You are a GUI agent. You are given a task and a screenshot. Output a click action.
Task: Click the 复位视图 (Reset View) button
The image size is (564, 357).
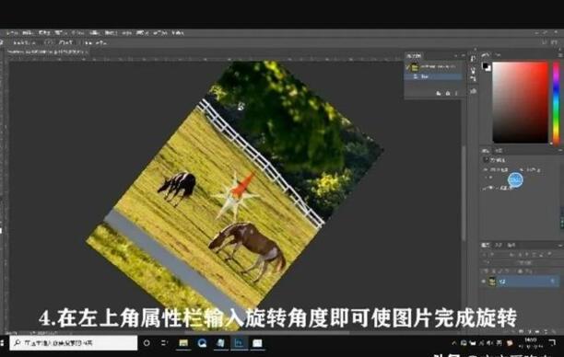point(65,42)
